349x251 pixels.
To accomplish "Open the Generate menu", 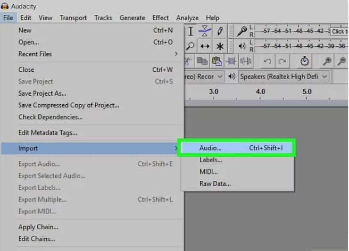I will pyautogui.click(x=132, y=18).
